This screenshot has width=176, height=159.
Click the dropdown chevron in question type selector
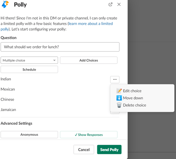(x=54, y=60)
